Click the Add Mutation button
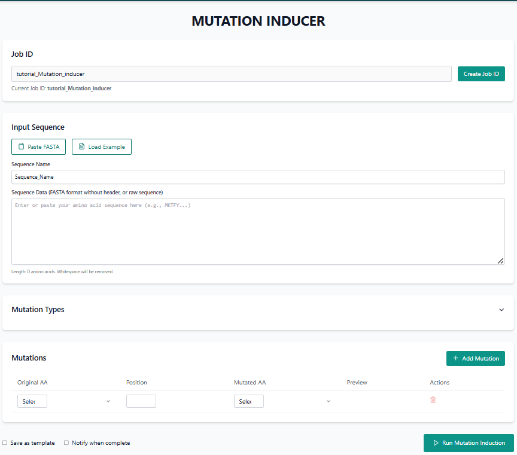 [x=475, y=358]
